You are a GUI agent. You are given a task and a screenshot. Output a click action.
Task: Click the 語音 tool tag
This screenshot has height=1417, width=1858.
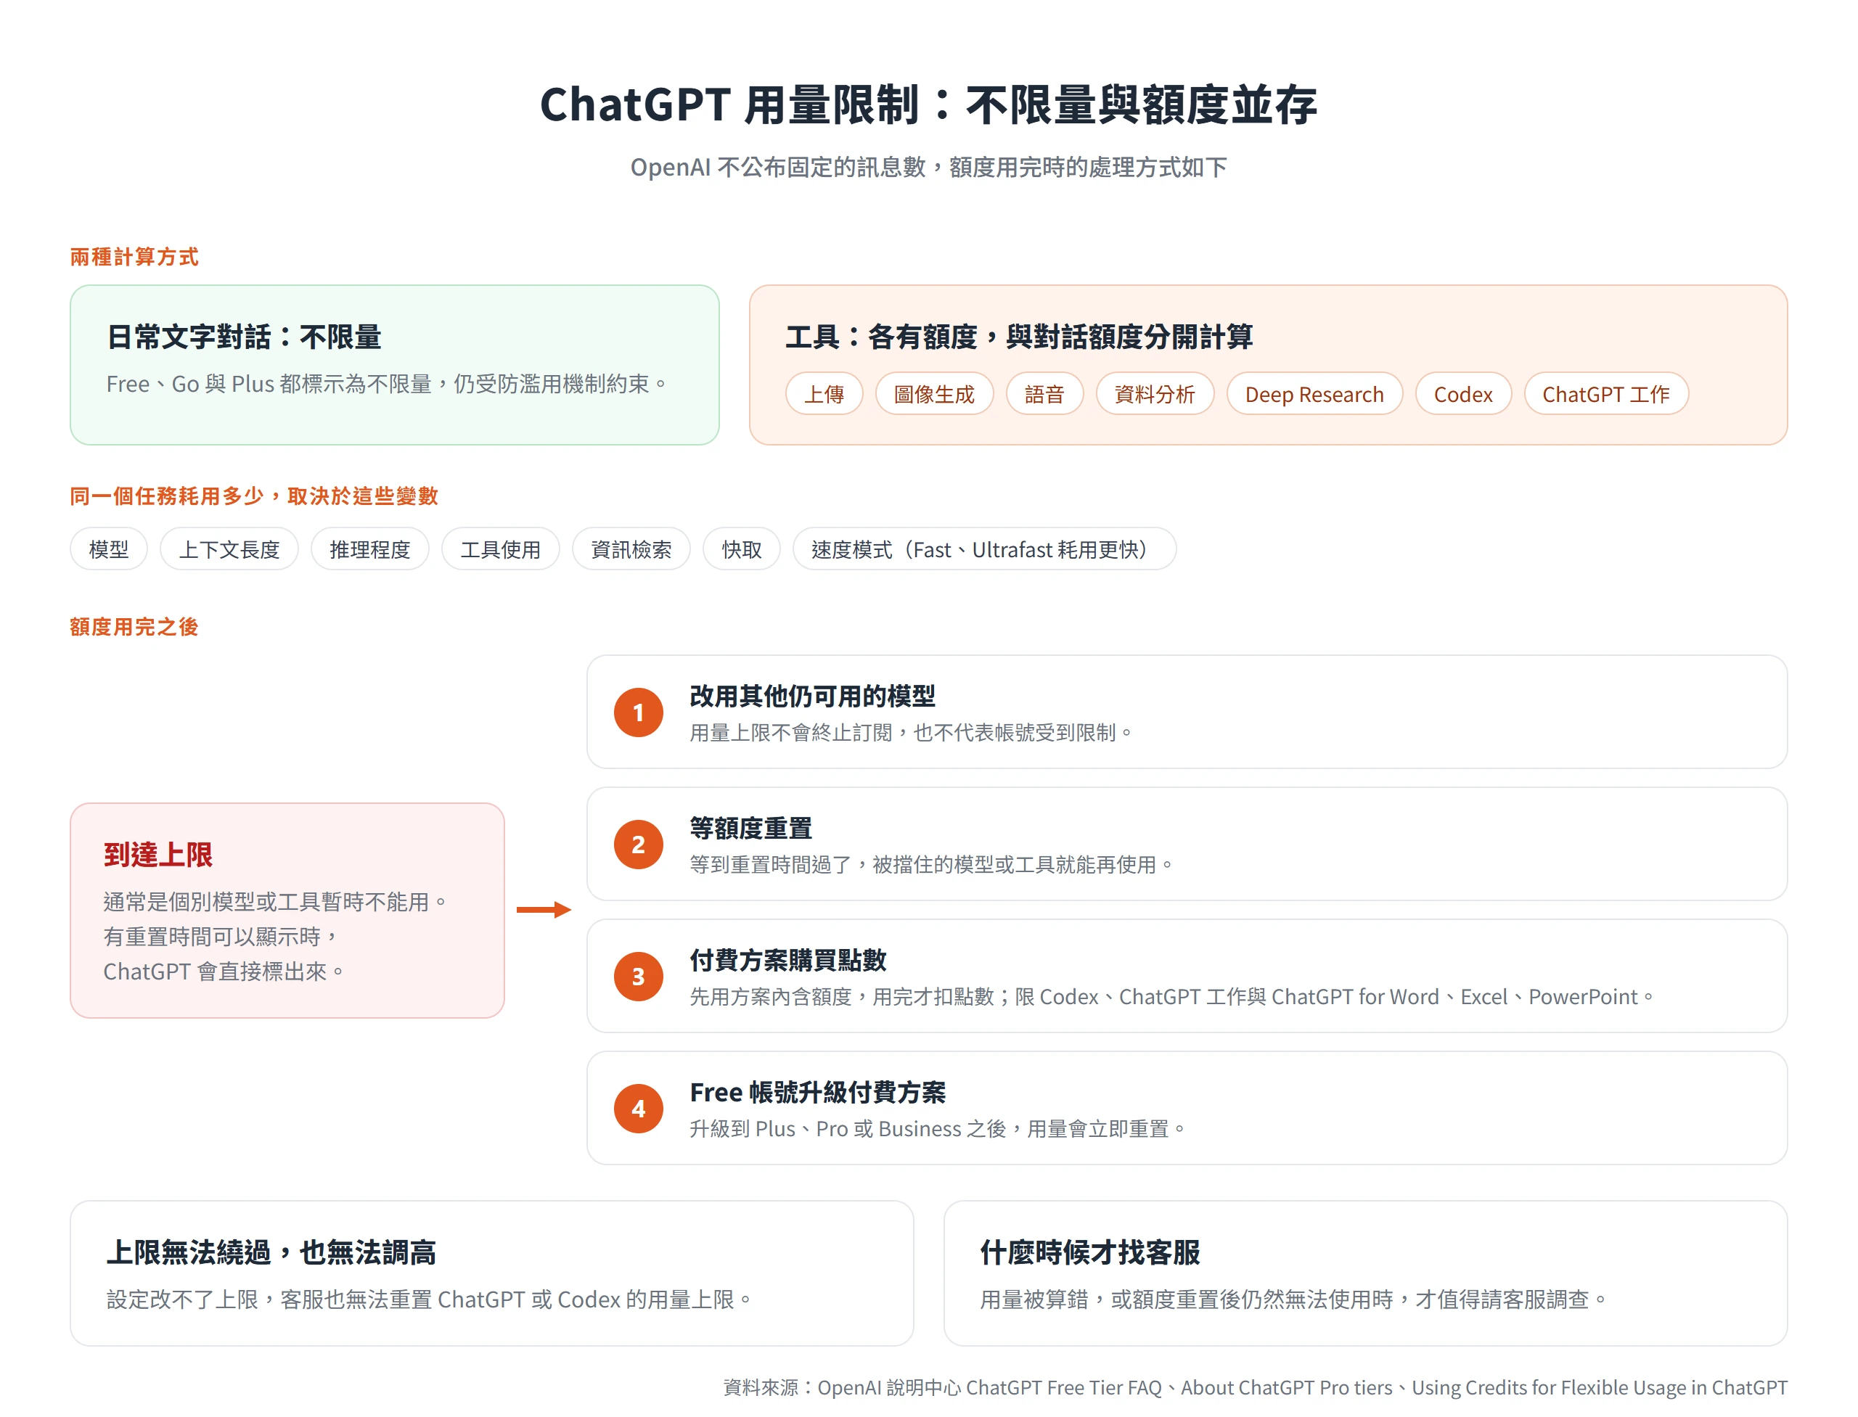[1044, 394]
